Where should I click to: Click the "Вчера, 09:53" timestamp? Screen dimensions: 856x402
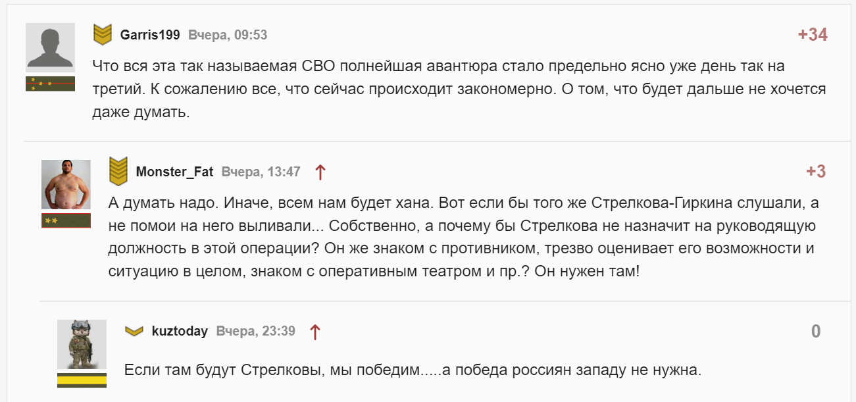228,35
